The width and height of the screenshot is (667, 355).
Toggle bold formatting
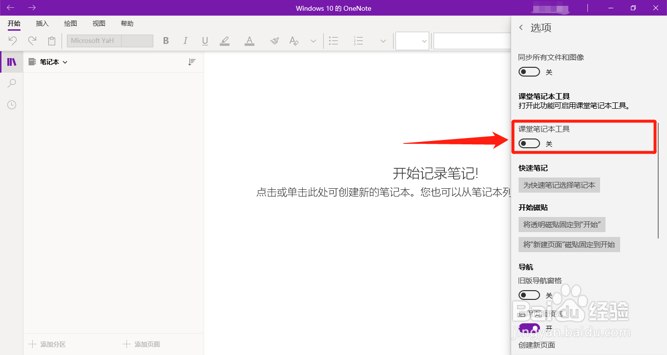pos(166,41)
